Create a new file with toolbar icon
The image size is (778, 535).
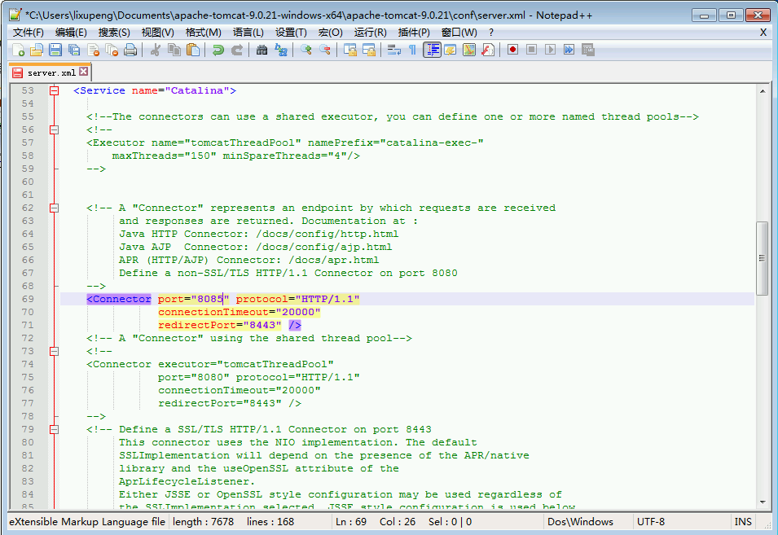[19, 50]
